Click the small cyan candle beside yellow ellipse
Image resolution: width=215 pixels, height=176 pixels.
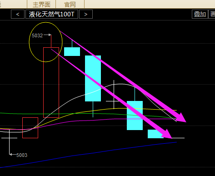coord(72,51)
